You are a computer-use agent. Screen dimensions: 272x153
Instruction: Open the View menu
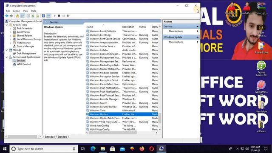tap(25, 11)
